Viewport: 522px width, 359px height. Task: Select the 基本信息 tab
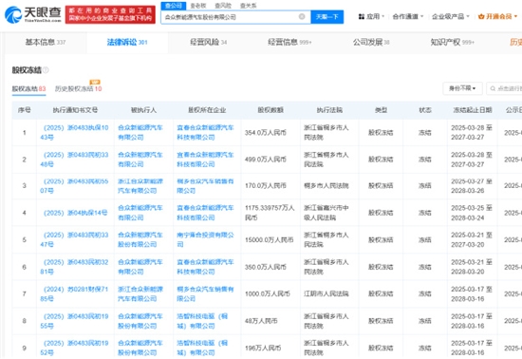(x=46, y=43)
